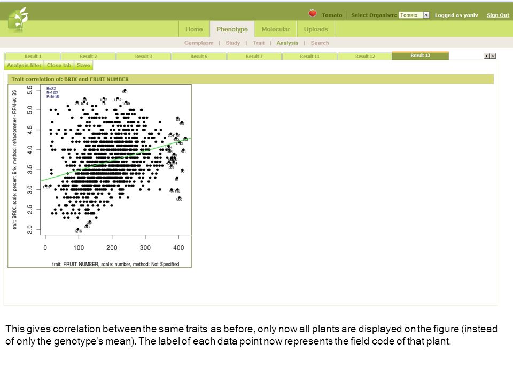Switch to Result 3 tab

tap(143, 56)
